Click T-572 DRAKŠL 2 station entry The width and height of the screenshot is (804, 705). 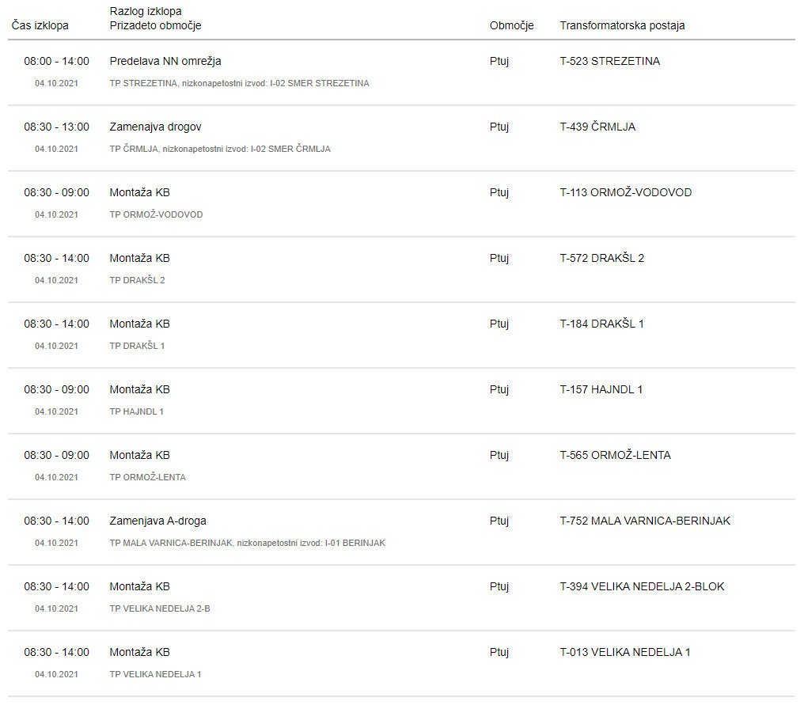click(602, 258)
